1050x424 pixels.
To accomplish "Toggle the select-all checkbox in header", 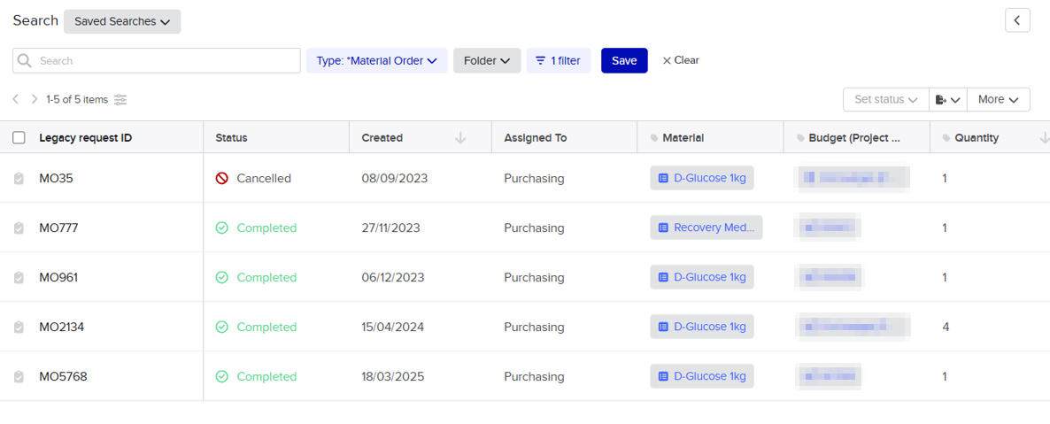I will (x=19, y=138).
